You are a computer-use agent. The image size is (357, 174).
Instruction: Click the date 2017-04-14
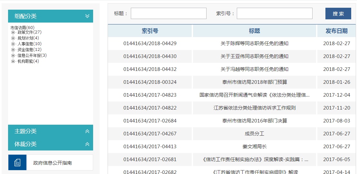pyautogui.click(x=337, y=172)
